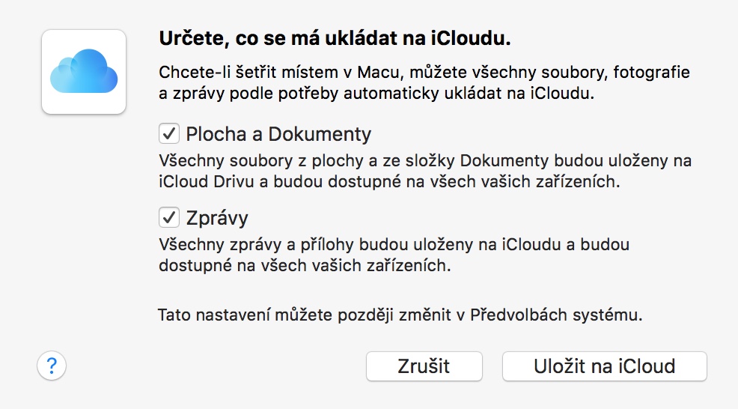The width and height of the screenshot is (738, 409).
Task: Click the description starting with Všechny soubory z plochy
Action: [x=424, y=171]
